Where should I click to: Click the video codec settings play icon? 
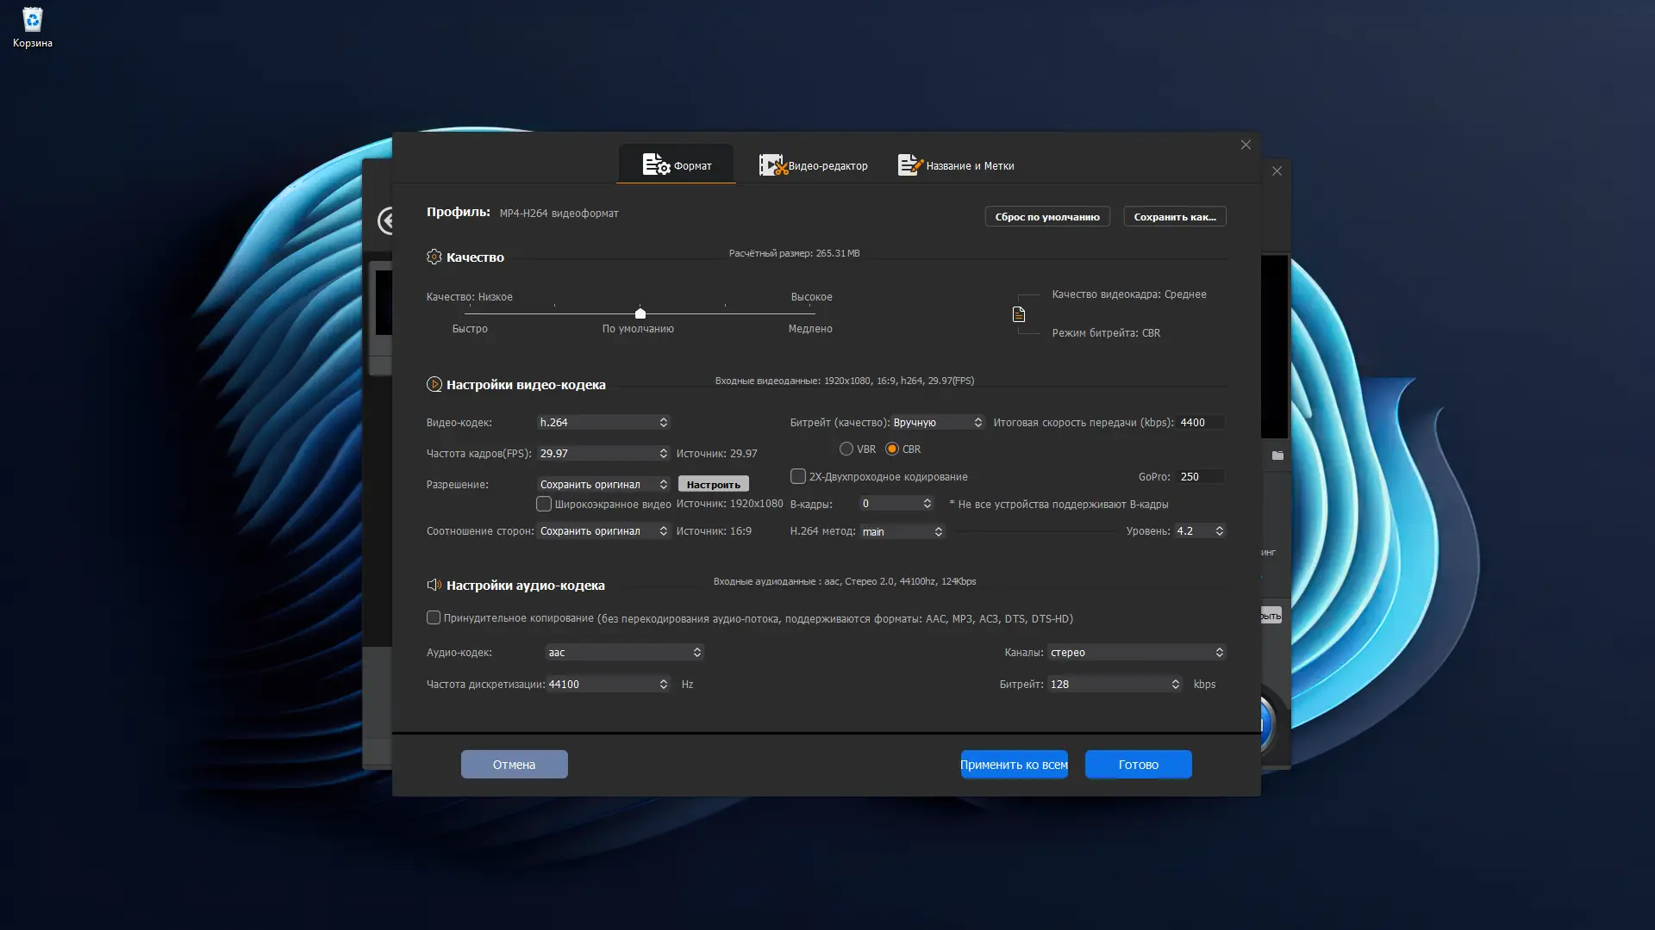point(434,384)
